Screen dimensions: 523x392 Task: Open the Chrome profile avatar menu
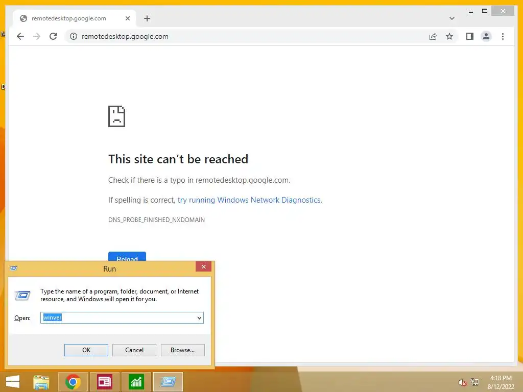tap(486, 36)
